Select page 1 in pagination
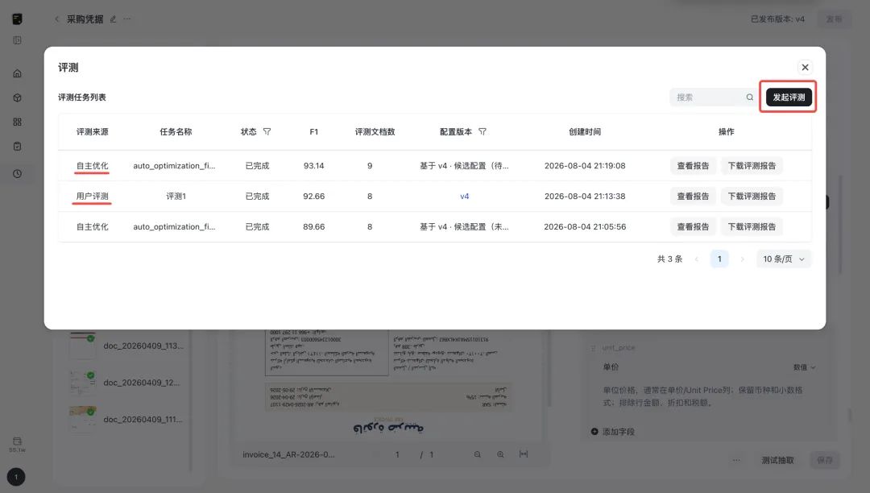Image resolution: width=870 pixels, height=493 pixels. tap(719, 259)
